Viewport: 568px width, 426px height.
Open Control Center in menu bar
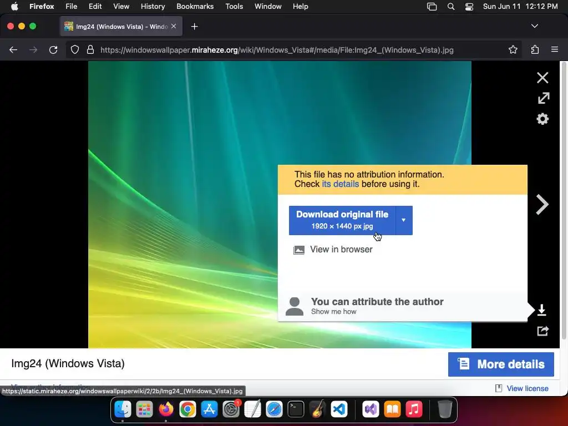(469, 6)
